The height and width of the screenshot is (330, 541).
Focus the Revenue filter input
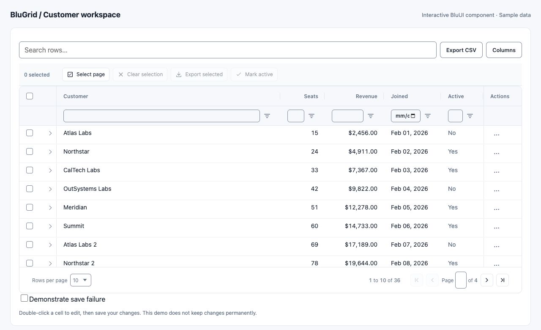347,116
